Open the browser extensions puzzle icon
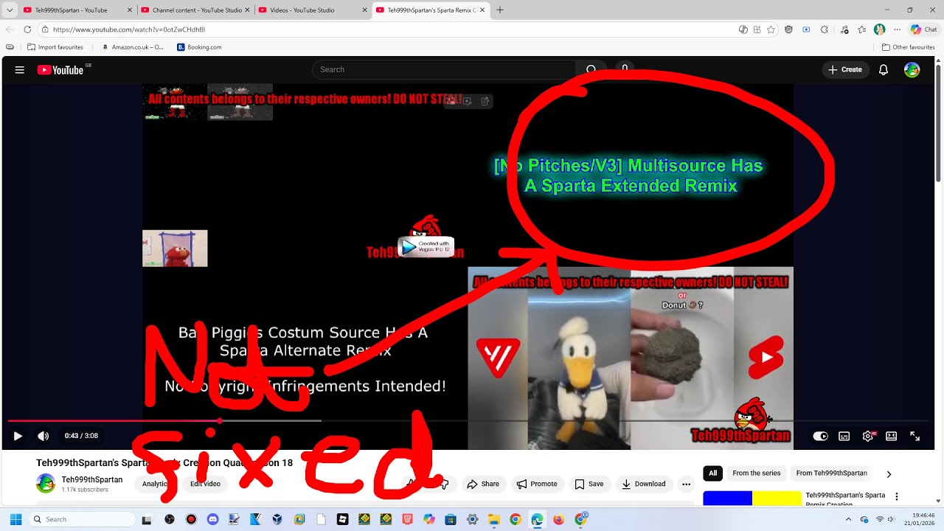Viewport: 944px width, 531px height. click(x=824, y=29)
